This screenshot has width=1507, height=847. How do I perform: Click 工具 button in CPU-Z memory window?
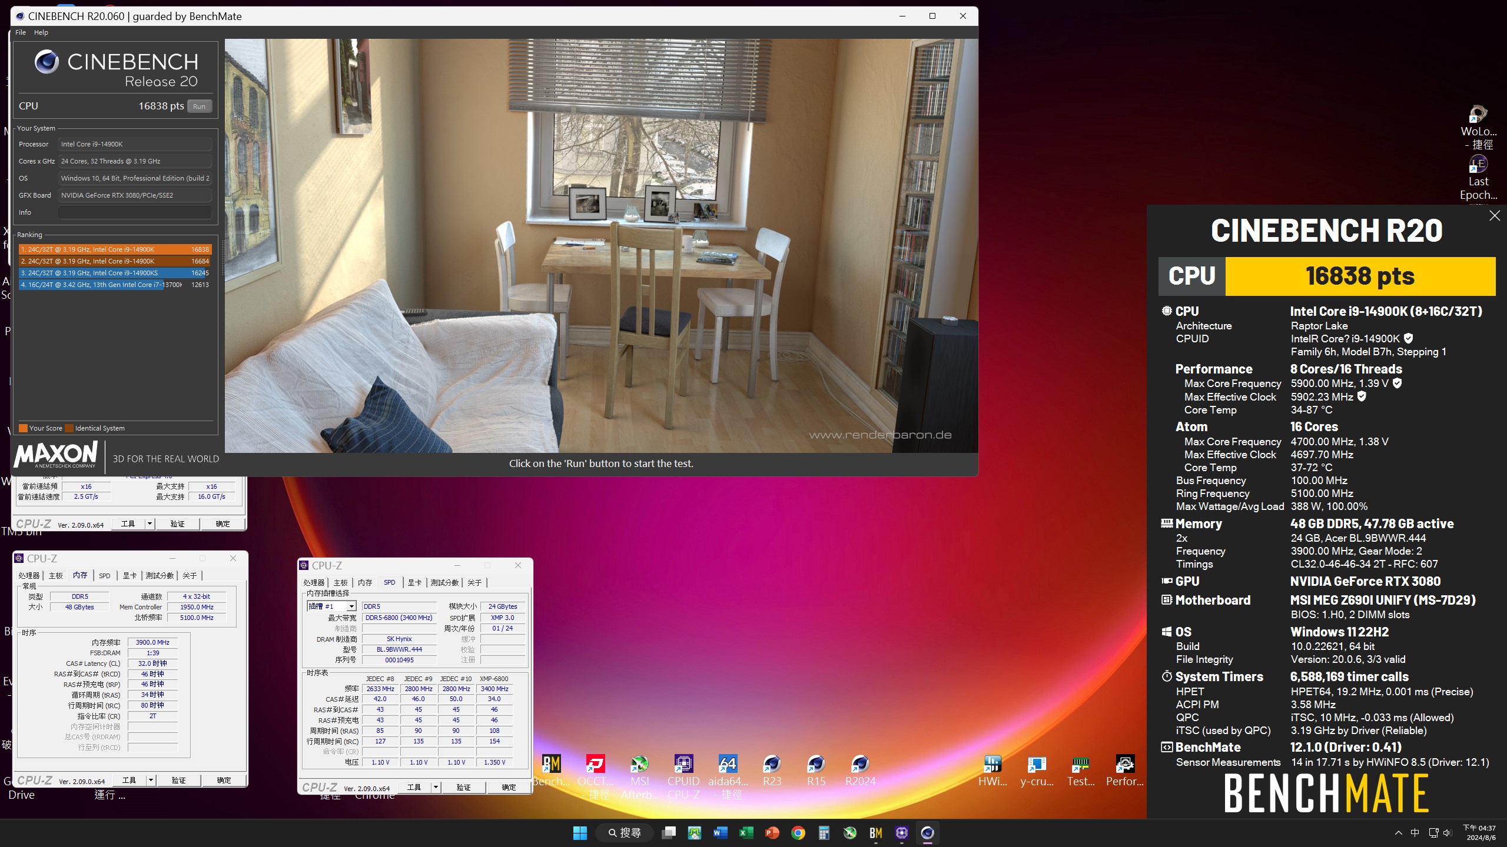point(129,780)
